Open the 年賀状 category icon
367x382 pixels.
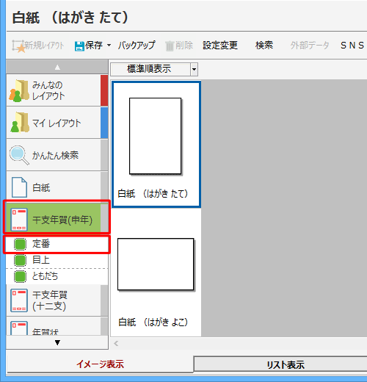[x=19, y=328]
